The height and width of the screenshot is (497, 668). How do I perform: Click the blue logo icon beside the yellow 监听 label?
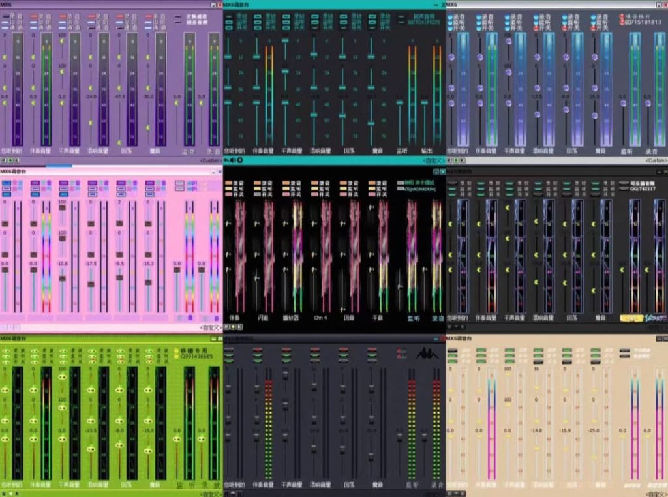[x=655, y=318]
